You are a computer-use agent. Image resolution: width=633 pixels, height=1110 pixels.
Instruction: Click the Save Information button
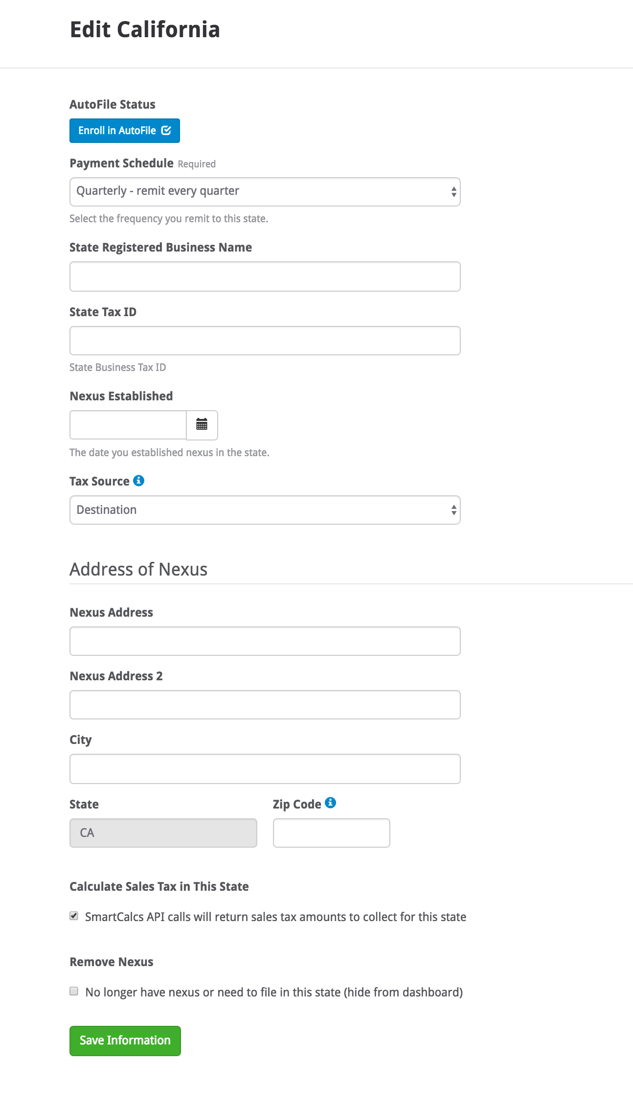point(125,1041)
